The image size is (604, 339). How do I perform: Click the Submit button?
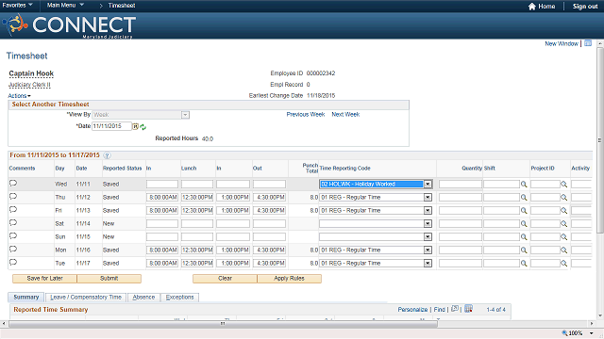(109, 279)
